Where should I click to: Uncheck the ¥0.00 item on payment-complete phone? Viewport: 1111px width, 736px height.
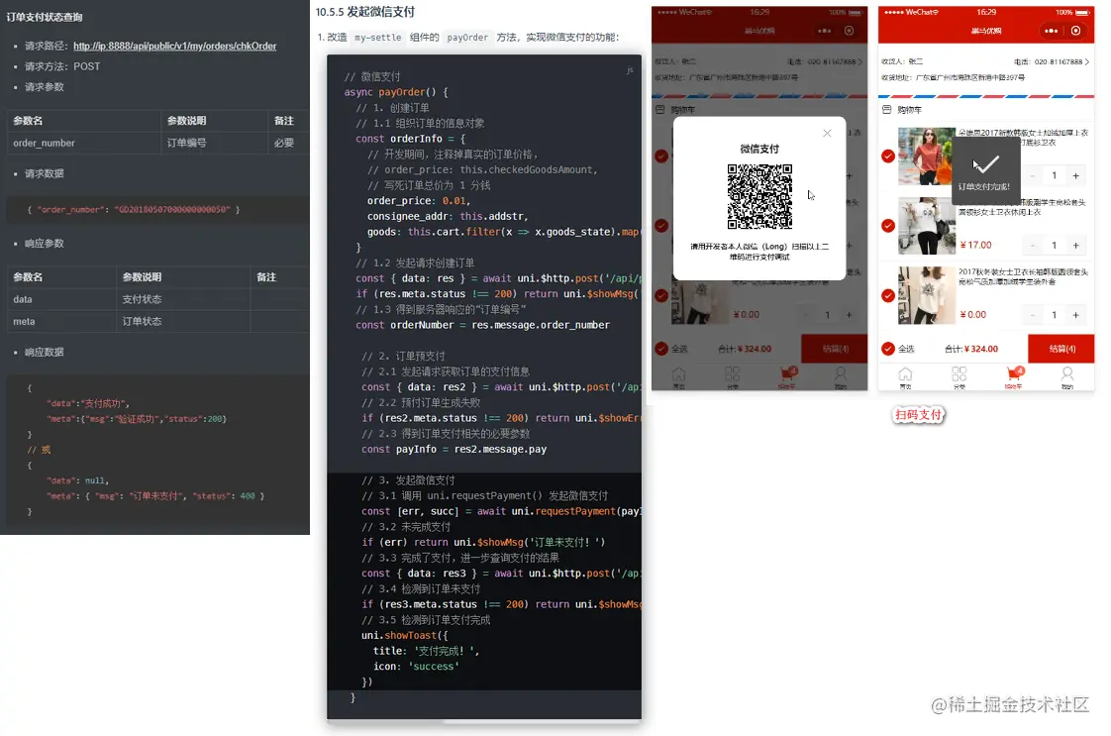888,295
